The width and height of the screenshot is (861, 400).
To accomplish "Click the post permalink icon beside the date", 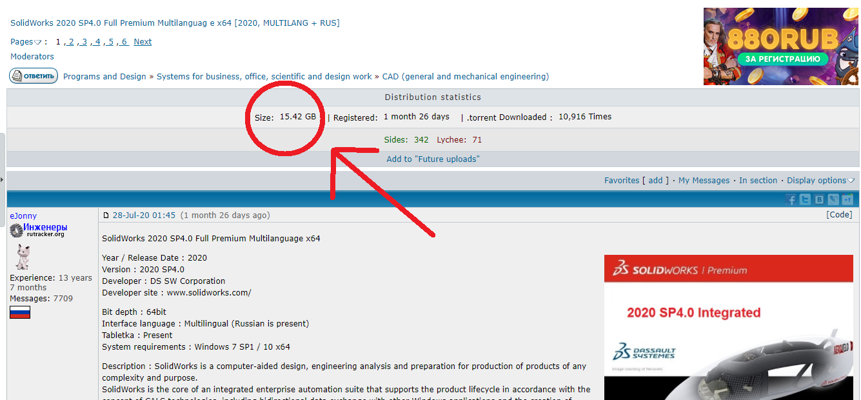I will coord(106,215).
